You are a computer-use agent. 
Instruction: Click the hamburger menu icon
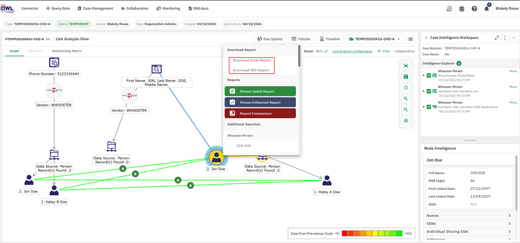tap(411, 39)
